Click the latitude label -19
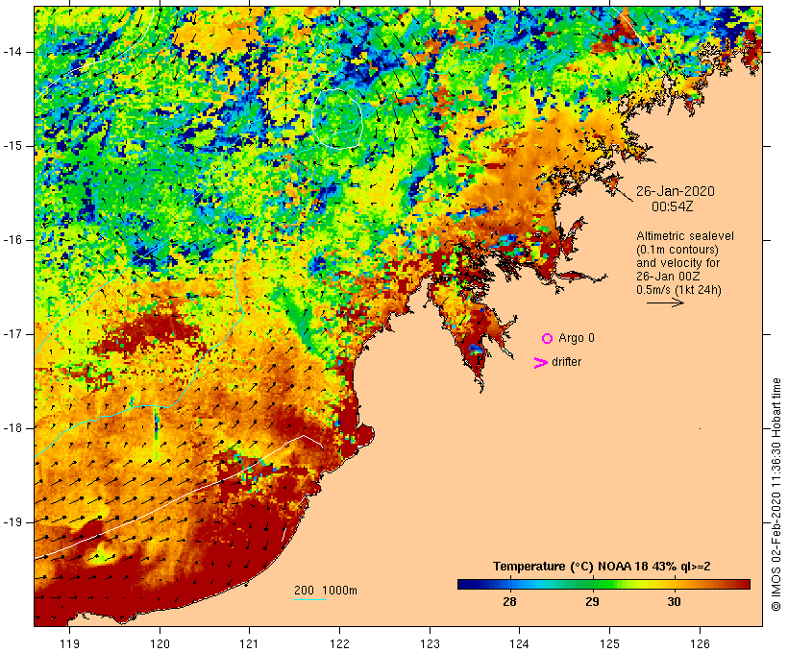788x653 pixels. pos(12,522)
